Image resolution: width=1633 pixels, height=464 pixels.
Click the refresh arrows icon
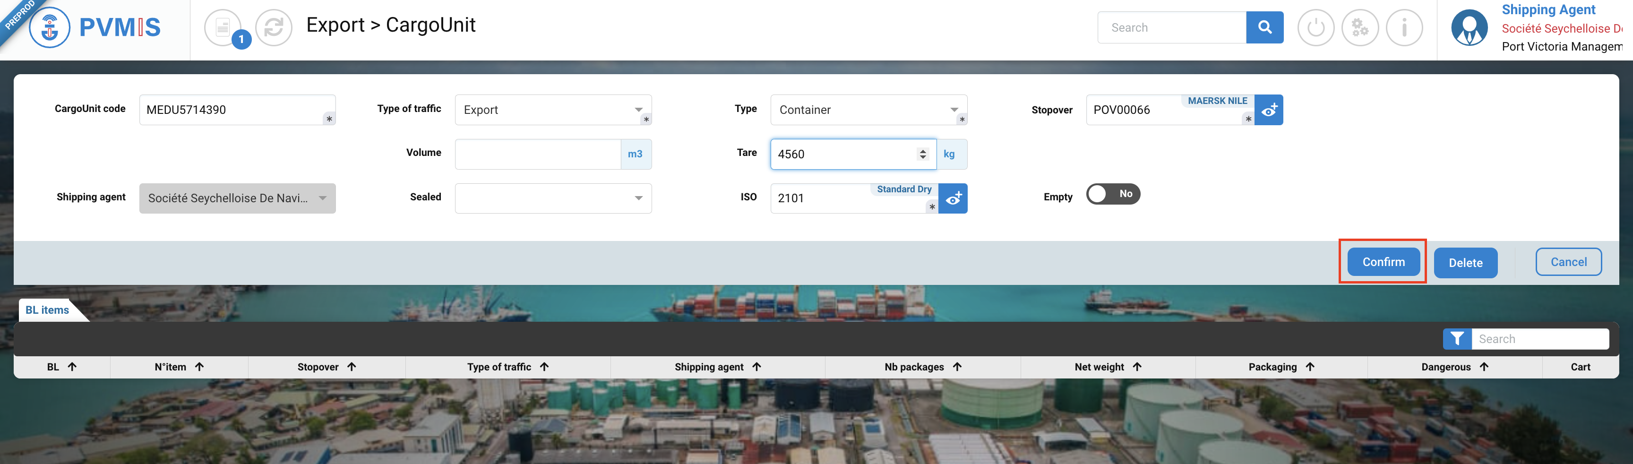pos(274,28)
